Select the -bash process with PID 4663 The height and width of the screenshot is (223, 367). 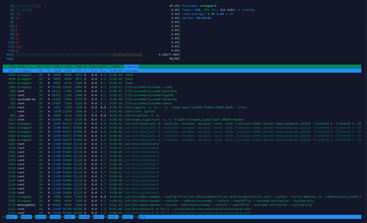pos(182,83)
